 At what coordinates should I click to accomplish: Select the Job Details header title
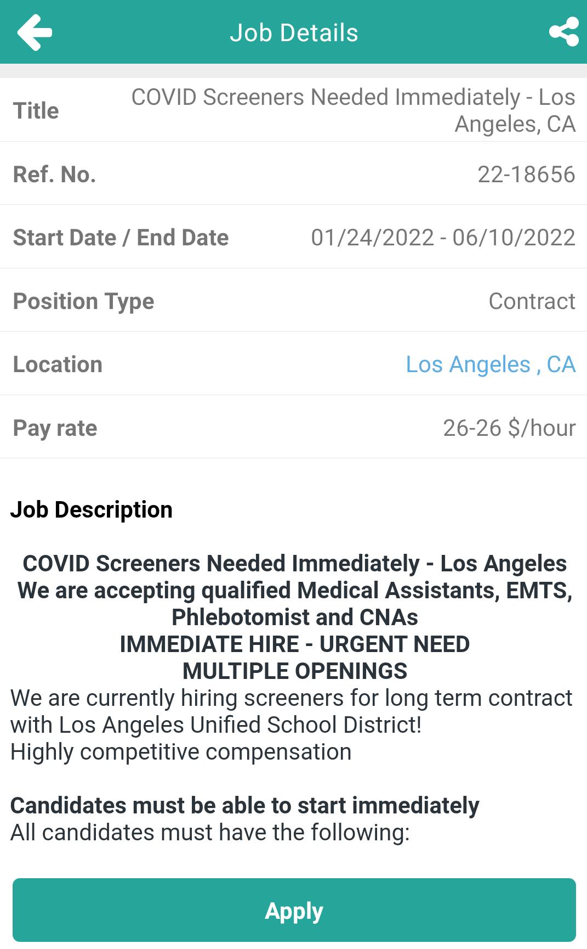(x=294, y=33)
